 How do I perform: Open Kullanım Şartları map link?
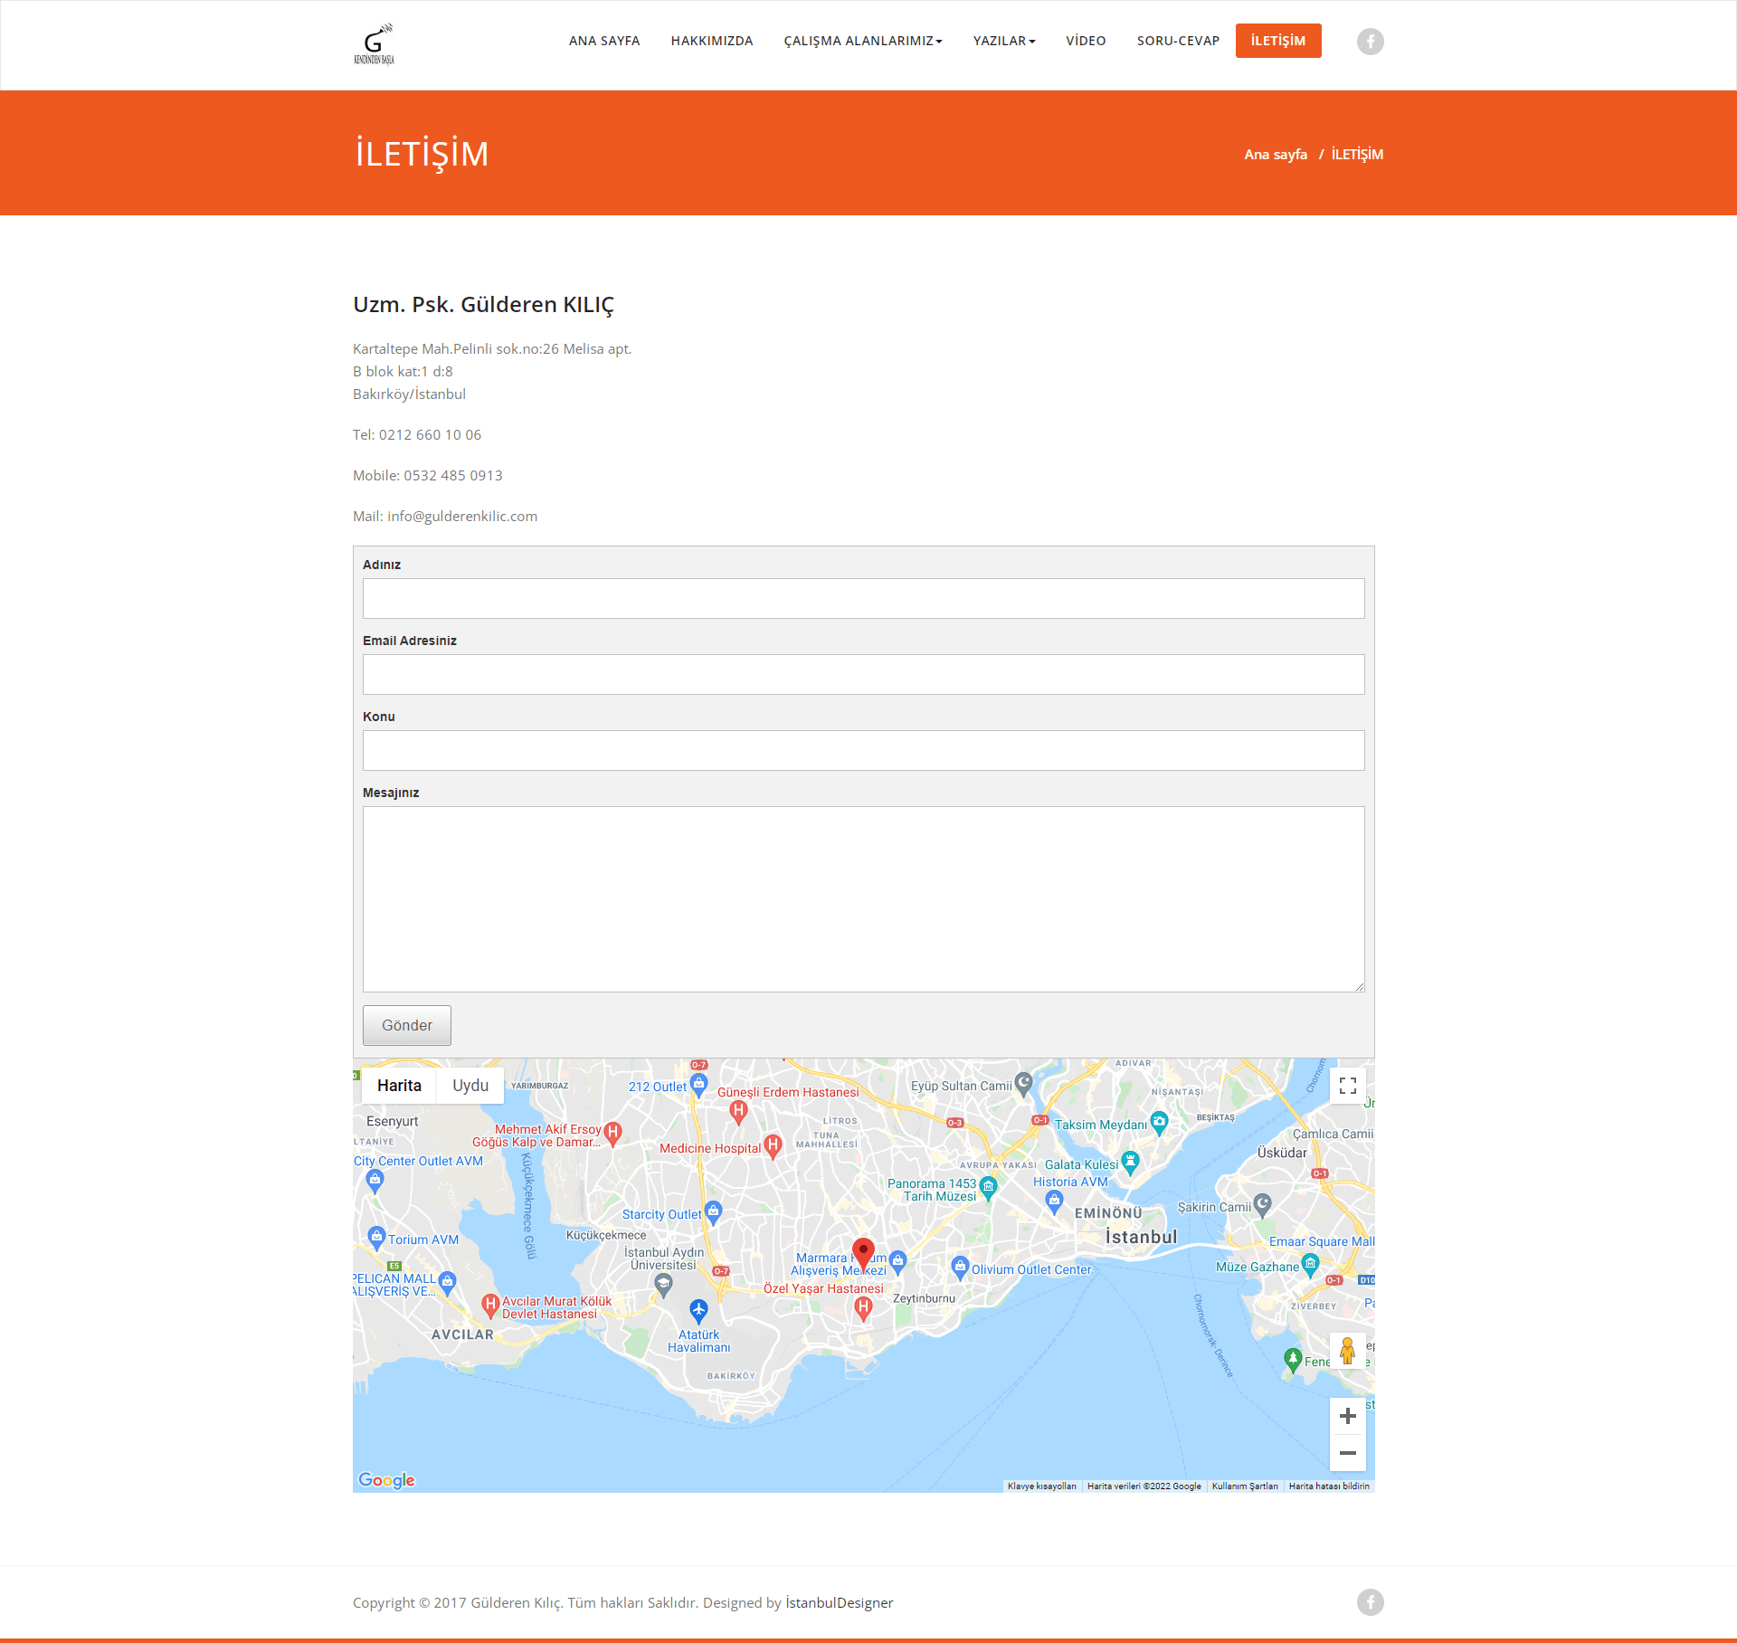[x=1245, y=1486]
